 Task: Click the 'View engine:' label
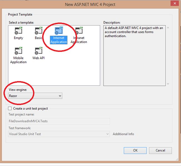point(18,90)
